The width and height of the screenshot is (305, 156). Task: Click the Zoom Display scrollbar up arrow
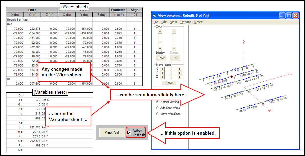click(x=160, y=31)
